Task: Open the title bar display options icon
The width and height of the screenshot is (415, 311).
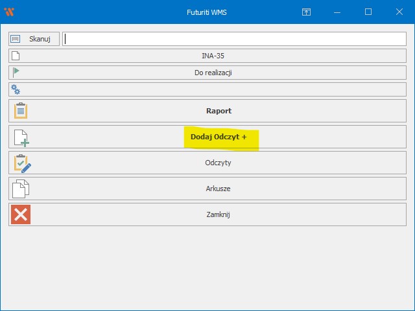Action: click(x=307, y=12)
